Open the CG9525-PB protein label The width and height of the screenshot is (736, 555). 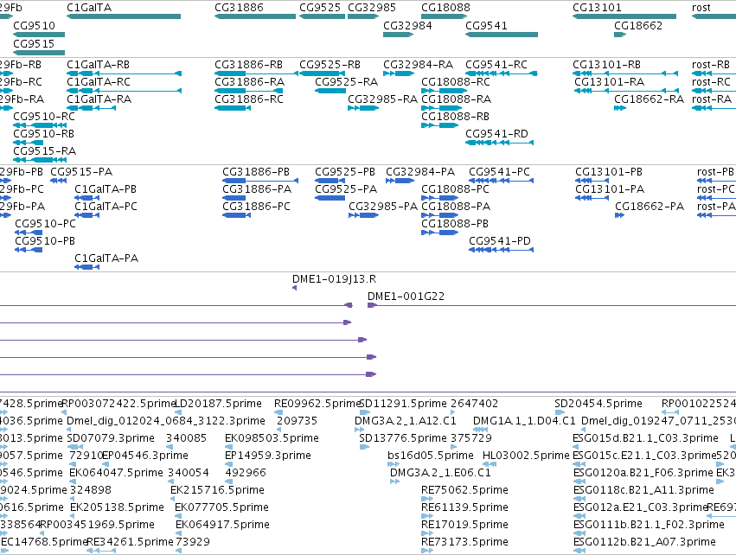(345, 172)
